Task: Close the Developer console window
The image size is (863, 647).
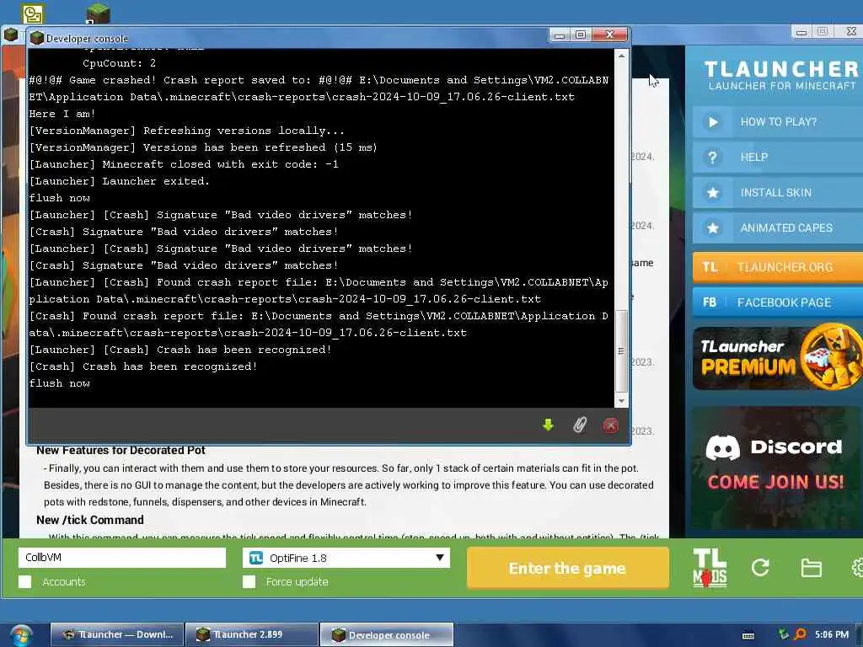Action: tap(609, 35)
